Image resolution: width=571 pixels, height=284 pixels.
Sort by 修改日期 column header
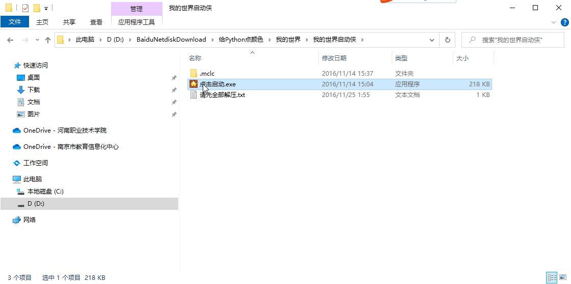[x=334, y=58]
